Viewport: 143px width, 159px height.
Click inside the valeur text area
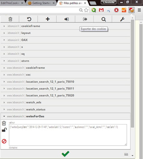[68, 135]
